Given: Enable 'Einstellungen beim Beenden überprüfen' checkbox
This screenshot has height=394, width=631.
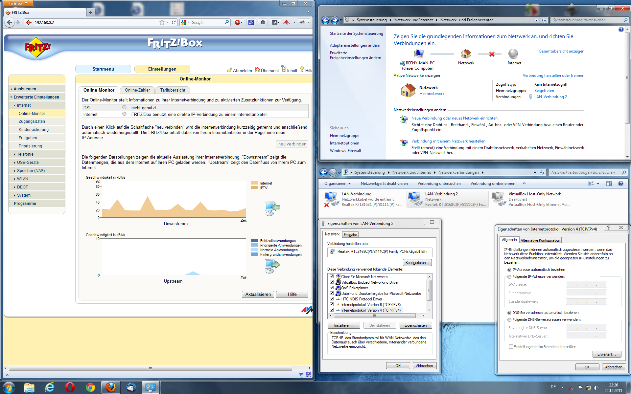Looking at the screenshot, I should (511, 347).
